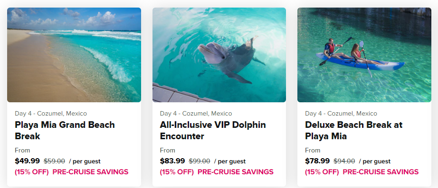Click Pre-Cruise Savings on Deluxe Beach Break card

381,172
